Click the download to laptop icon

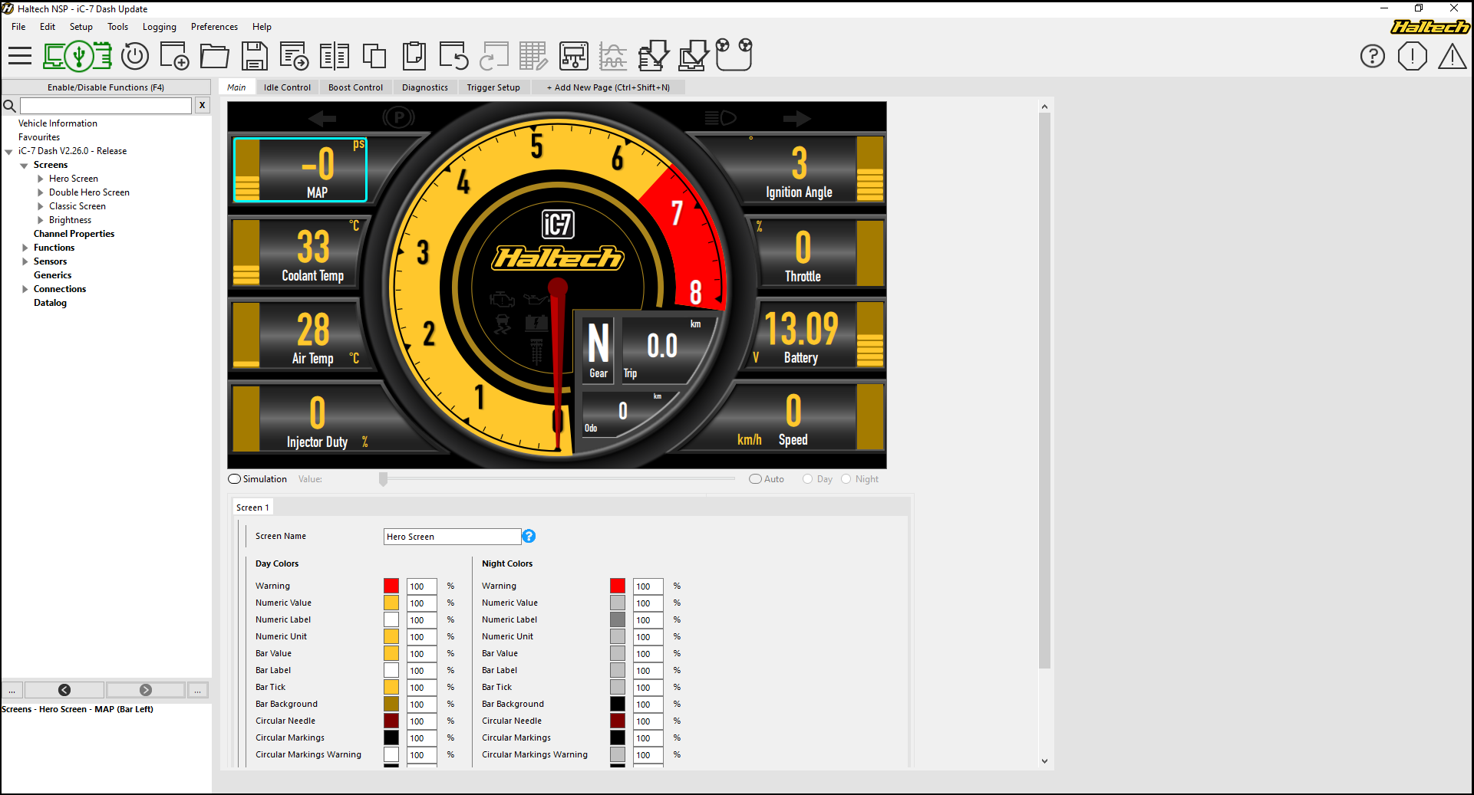694,56
